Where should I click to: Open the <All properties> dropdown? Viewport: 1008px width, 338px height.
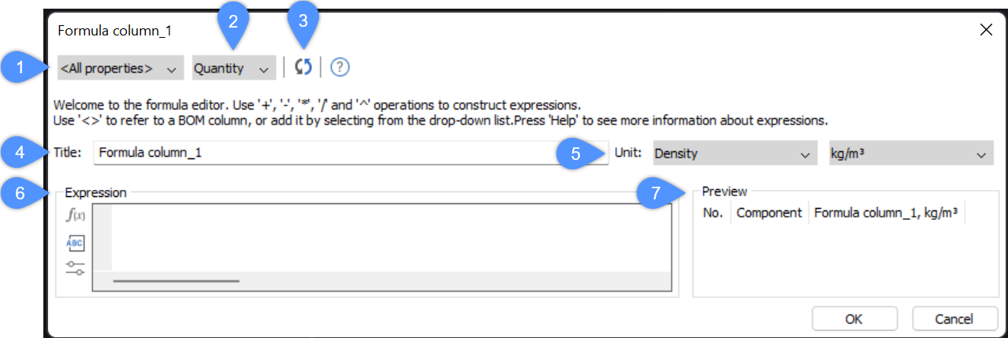pos(120,69)
